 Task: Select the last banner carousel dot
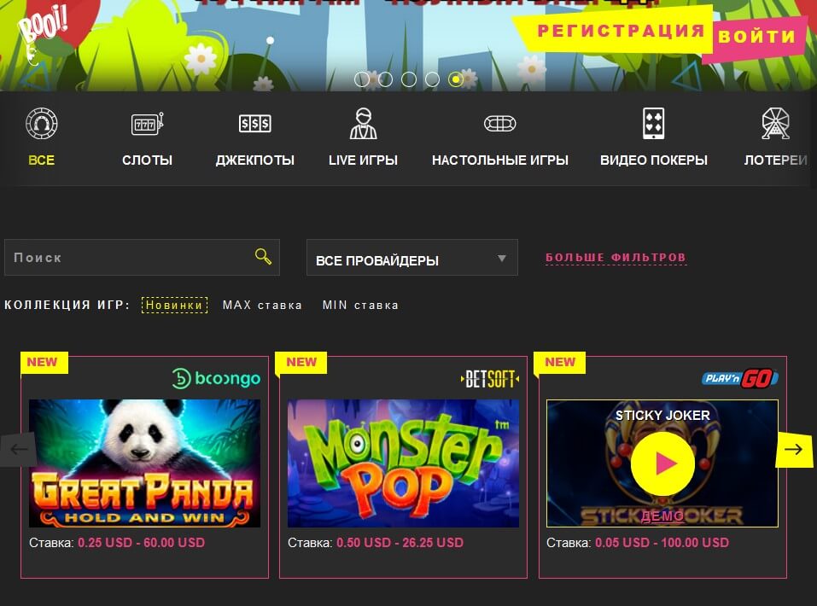455,79
